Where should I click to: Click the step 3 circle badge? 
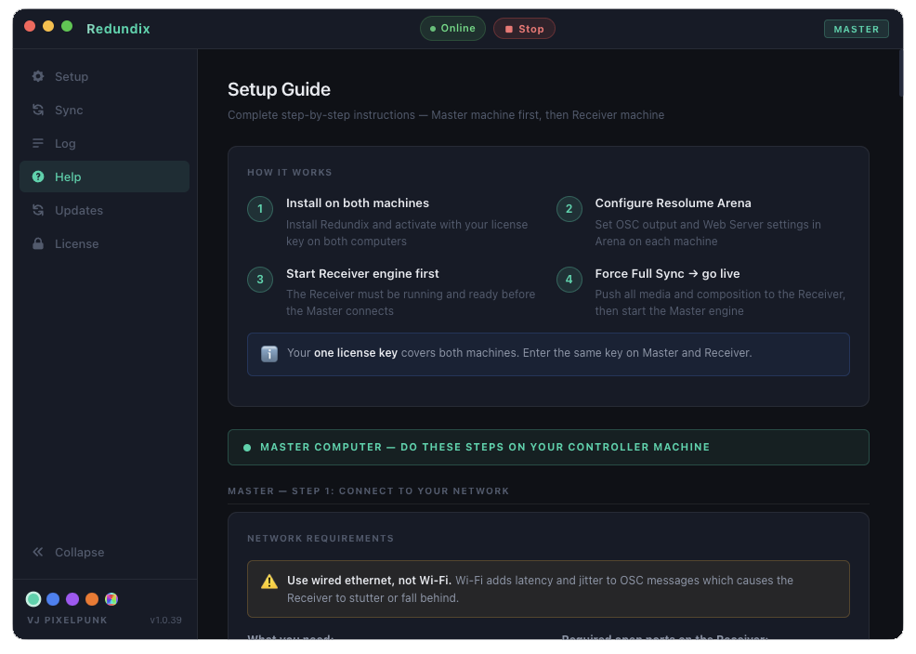tap(260, 279)
